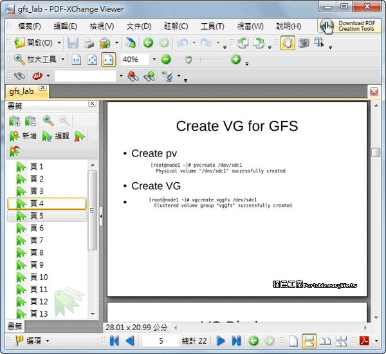Click the search filter funnel icon
Screen dimensions: 386x354
coord(167,76)
